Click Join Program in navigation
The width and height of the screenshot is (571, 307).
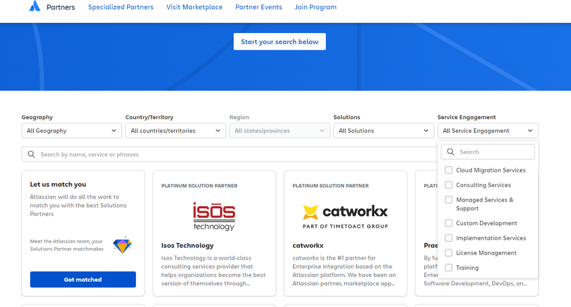point(316,7)
